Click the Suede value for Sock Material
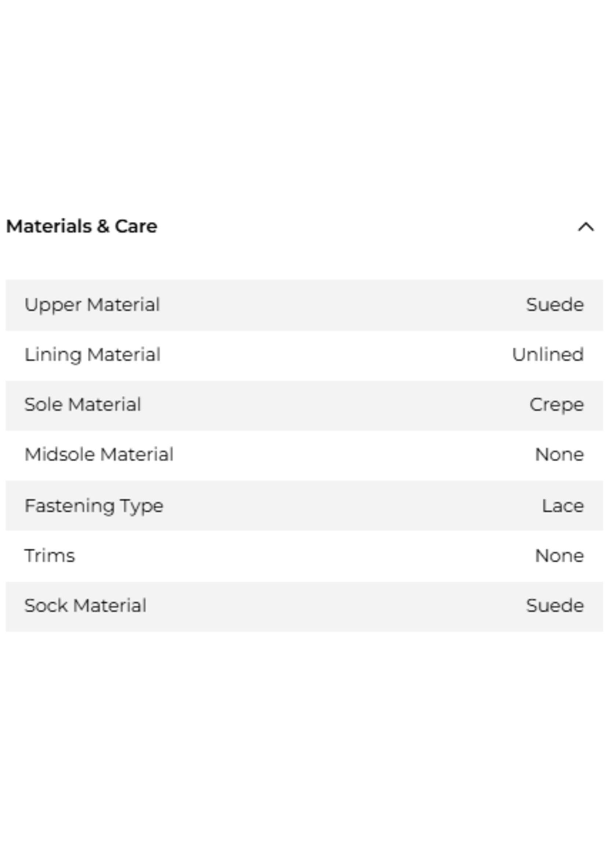Image resolution: width=606 pixels, height=849 pixels. click(555, 606)
